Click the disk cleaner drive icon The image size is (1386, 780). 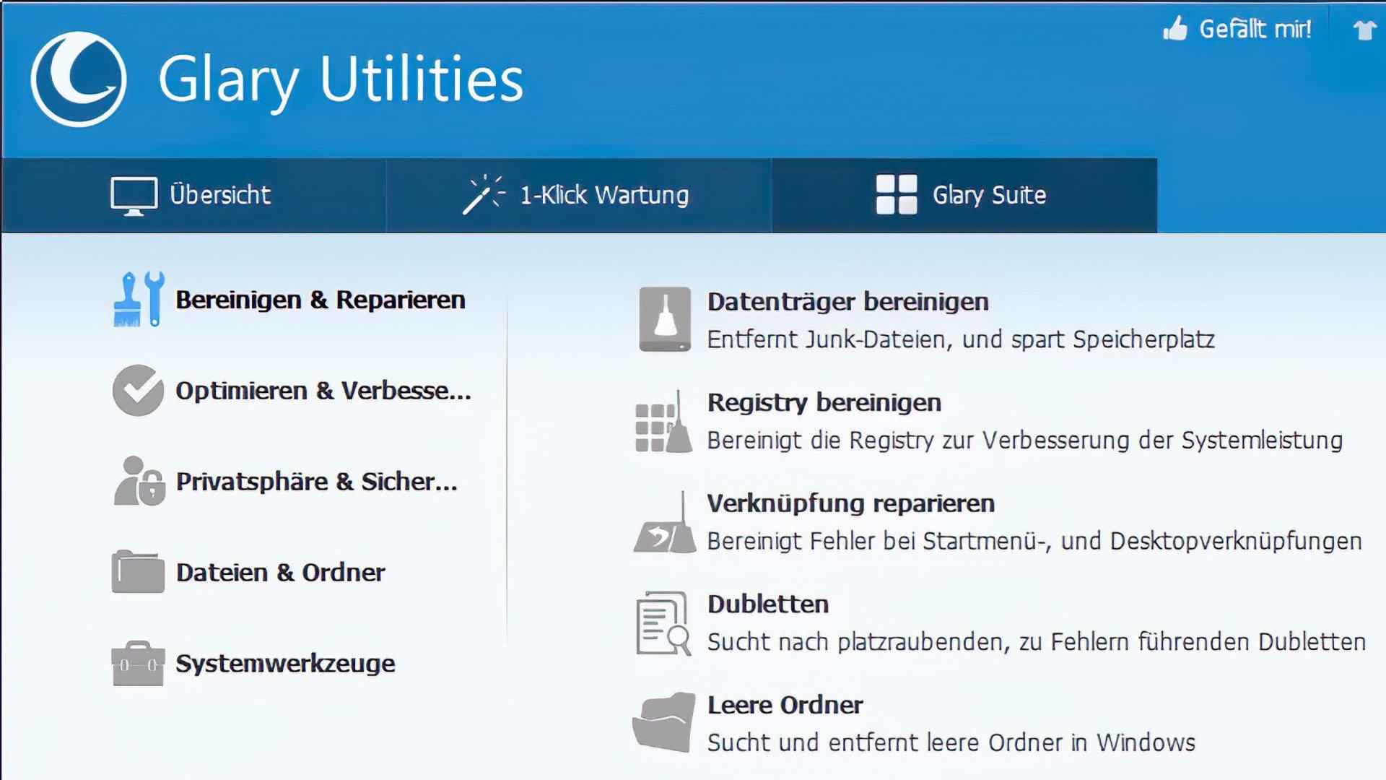[x=665, y=319]
